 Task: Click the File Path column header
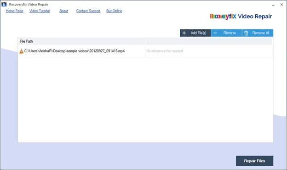(82, 41)
